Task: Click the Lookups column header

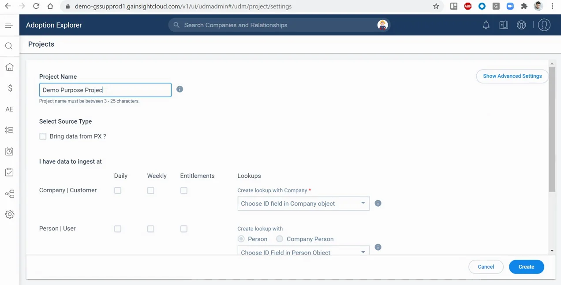Action: 249,175
